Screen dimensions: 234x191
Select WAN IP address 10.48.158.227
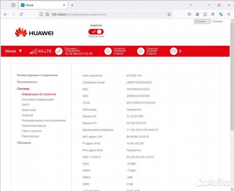[x=135, y=144]
